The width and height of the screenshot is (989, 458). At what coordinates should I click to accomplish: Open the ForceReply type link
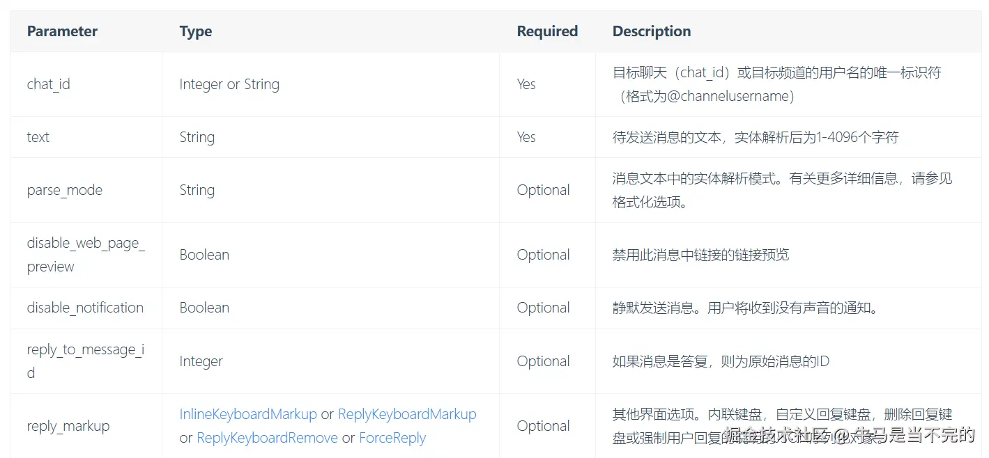392,438
